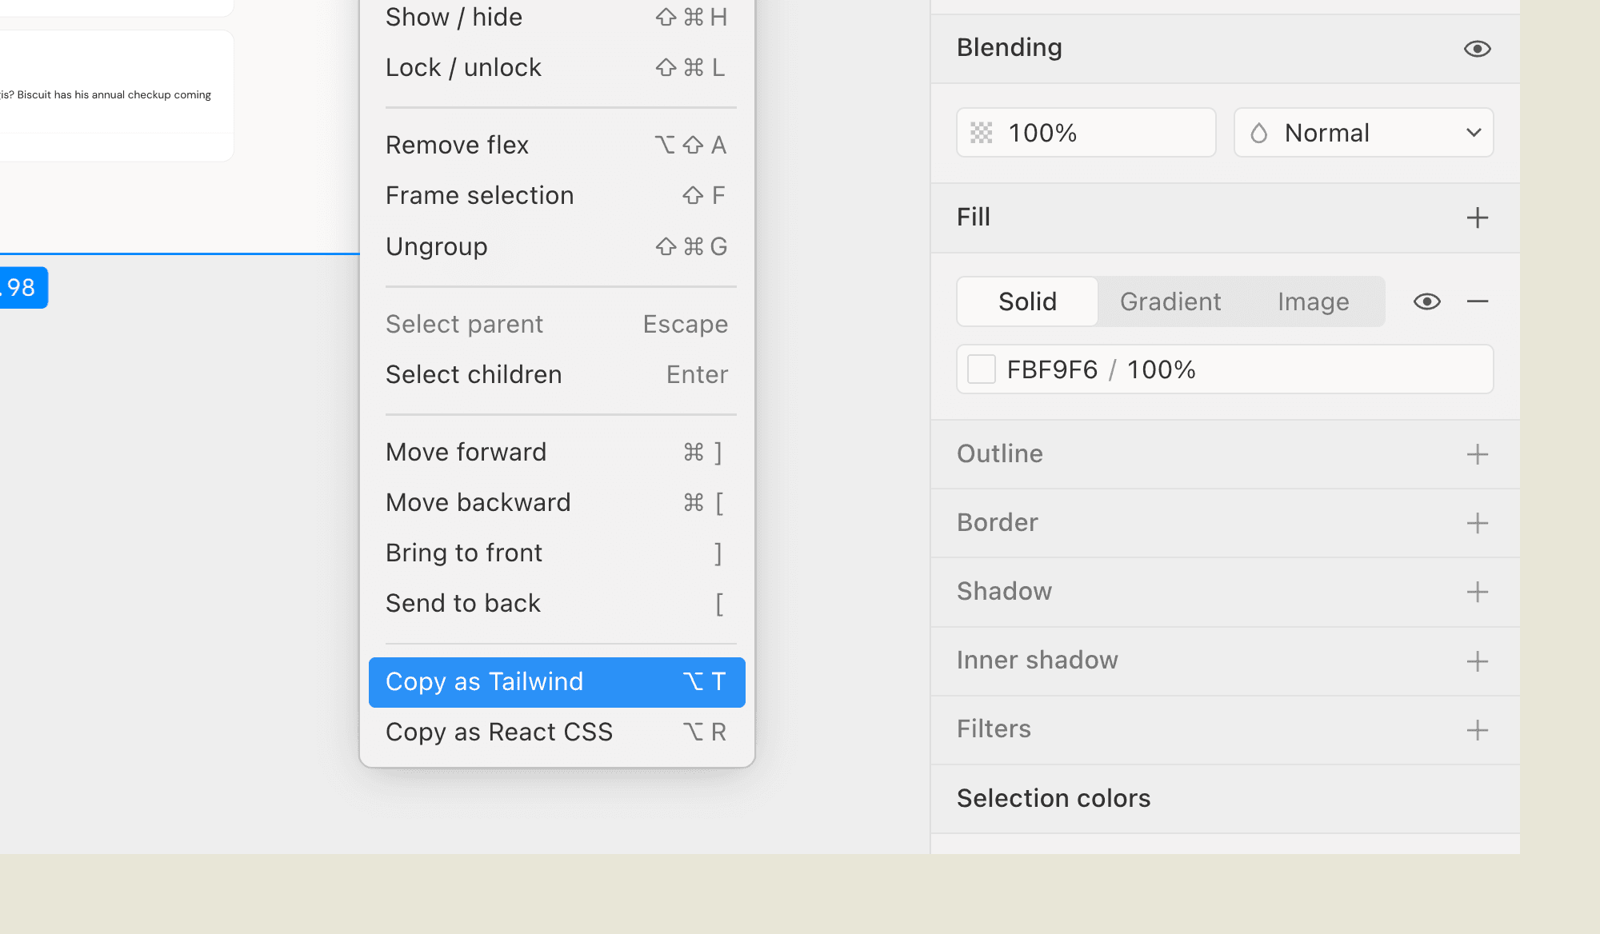Add Filters with plus icon
The height and width of the screenshot is (934, 1600).
pyautogui.click(x=1477, y=729)
